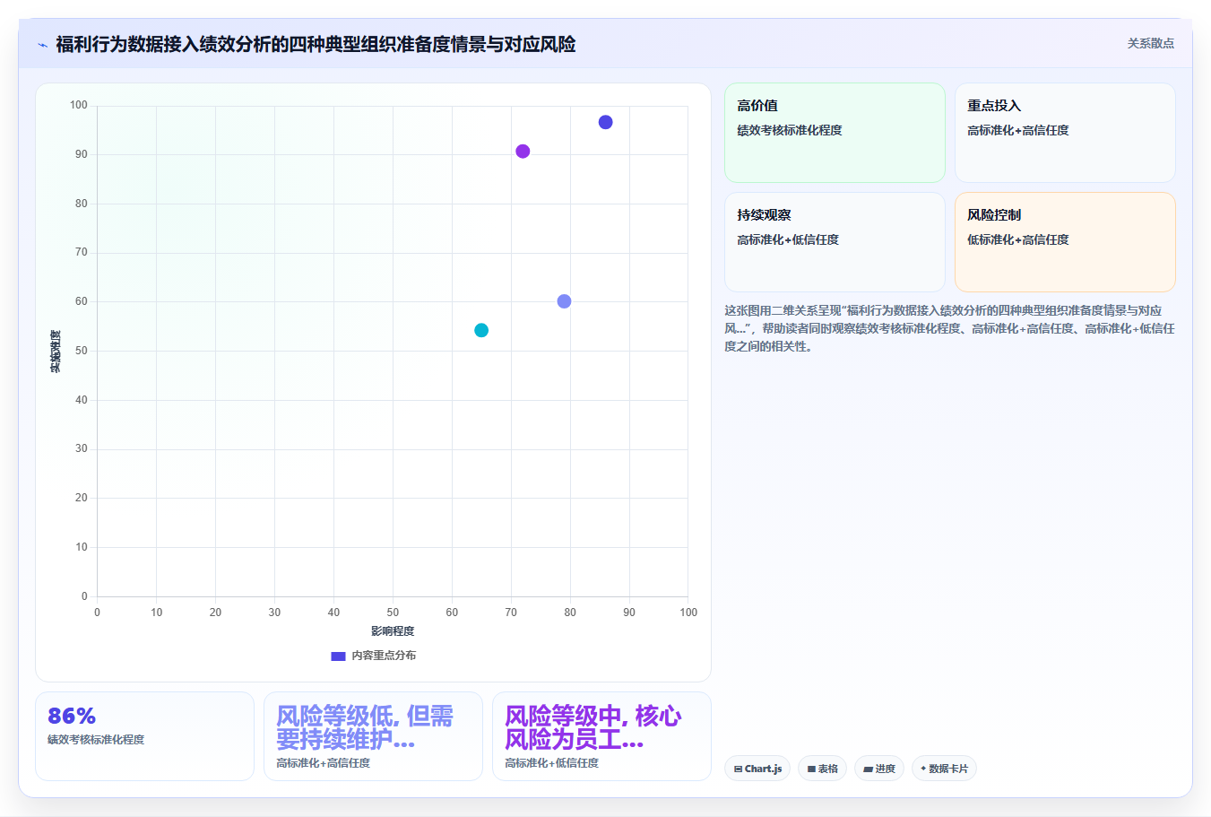The height and width of the screenshot is (817, 1211).
Task: Click the 风险等级低 summary card heading
Action: coord(365,727)
